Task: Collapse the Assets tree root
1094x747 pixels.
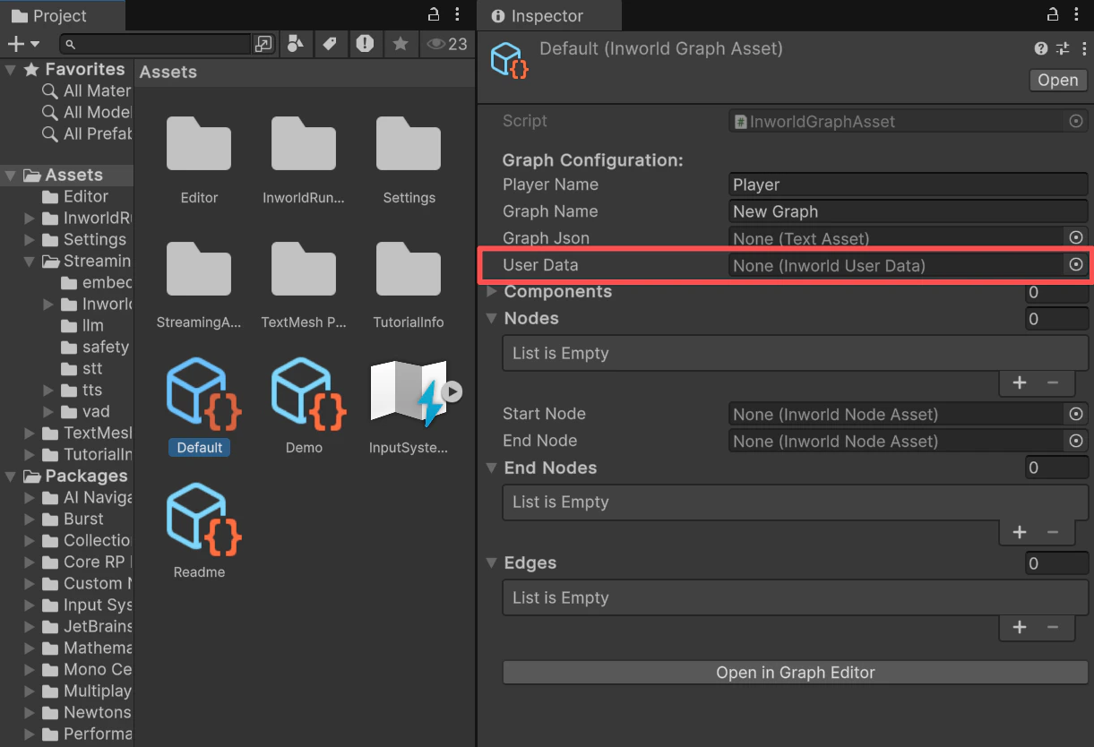Action: point(11,176)
